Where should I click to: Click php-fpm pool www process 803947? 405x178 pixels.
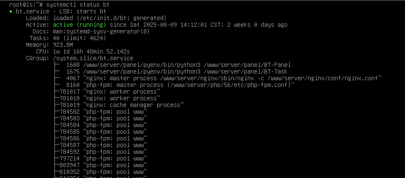click(103, 165)
